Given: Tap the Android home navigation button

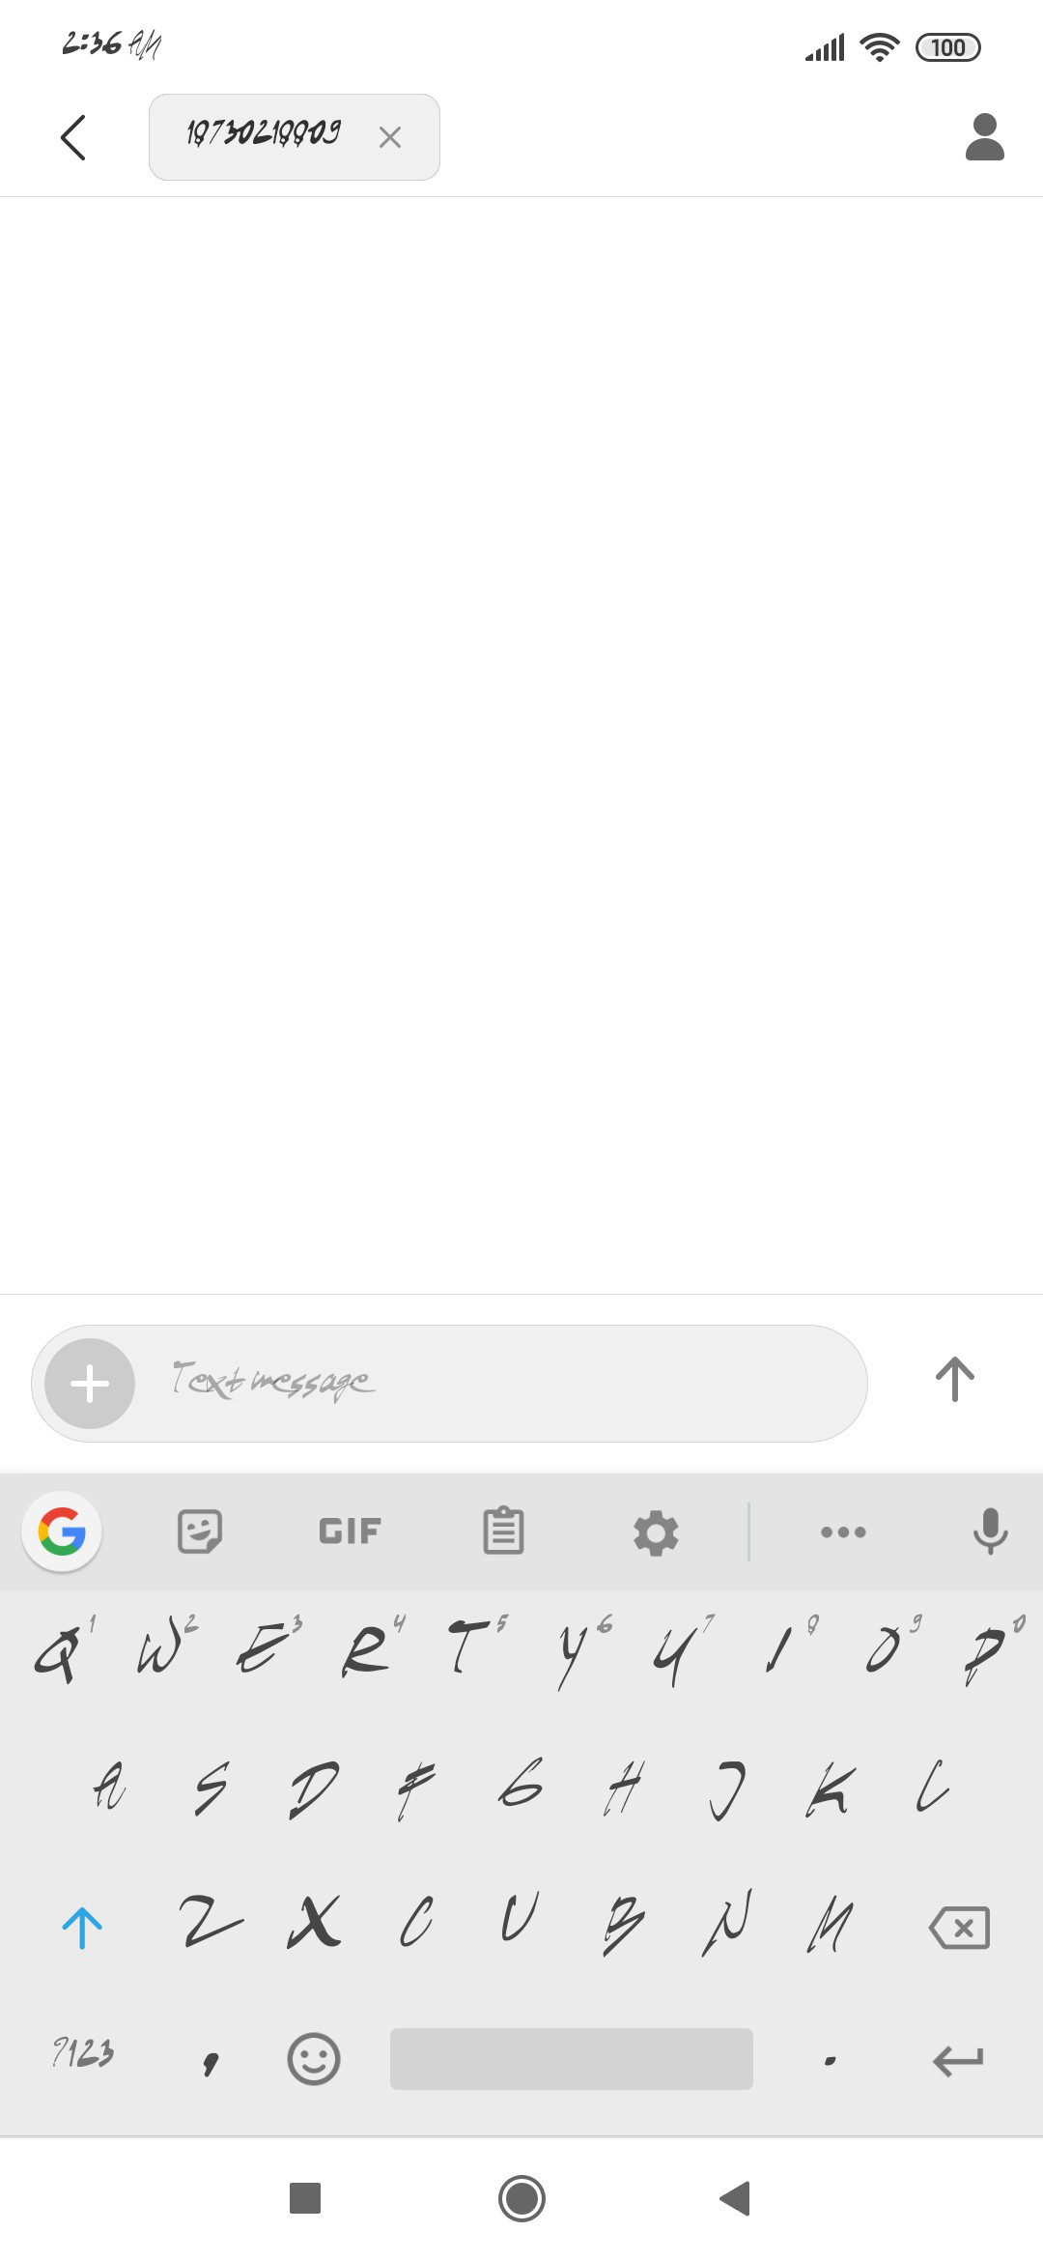Looking at the screenshot, I should (x=521, y=2198).
